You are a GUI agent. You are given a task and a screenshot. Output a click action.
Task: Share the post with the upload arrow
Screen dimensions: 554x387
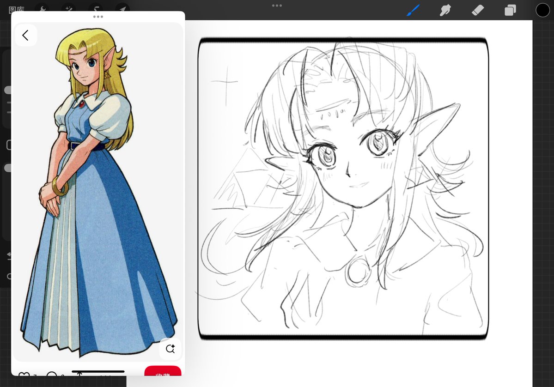[79, 374]
